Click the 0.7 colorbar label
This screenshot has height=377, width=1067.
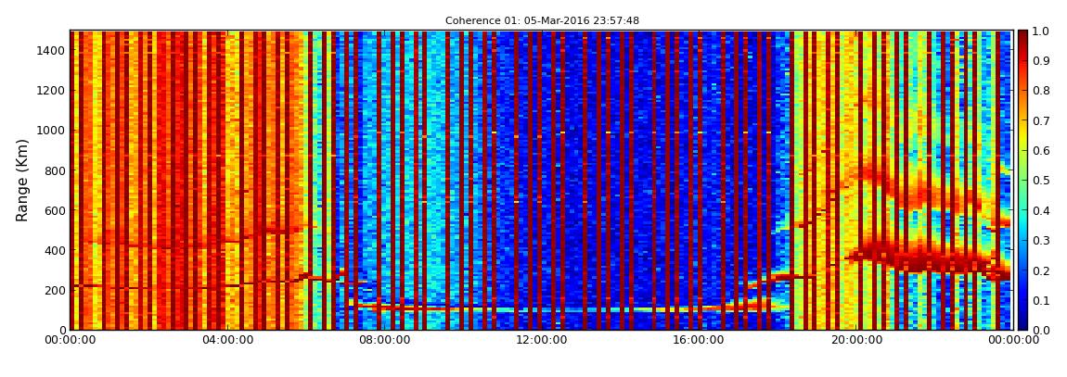[1041, 121]
